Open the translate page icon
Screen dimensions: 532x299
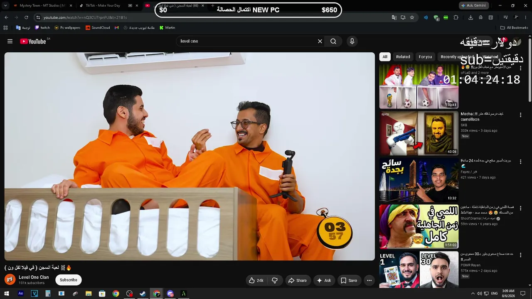point(394,17)
